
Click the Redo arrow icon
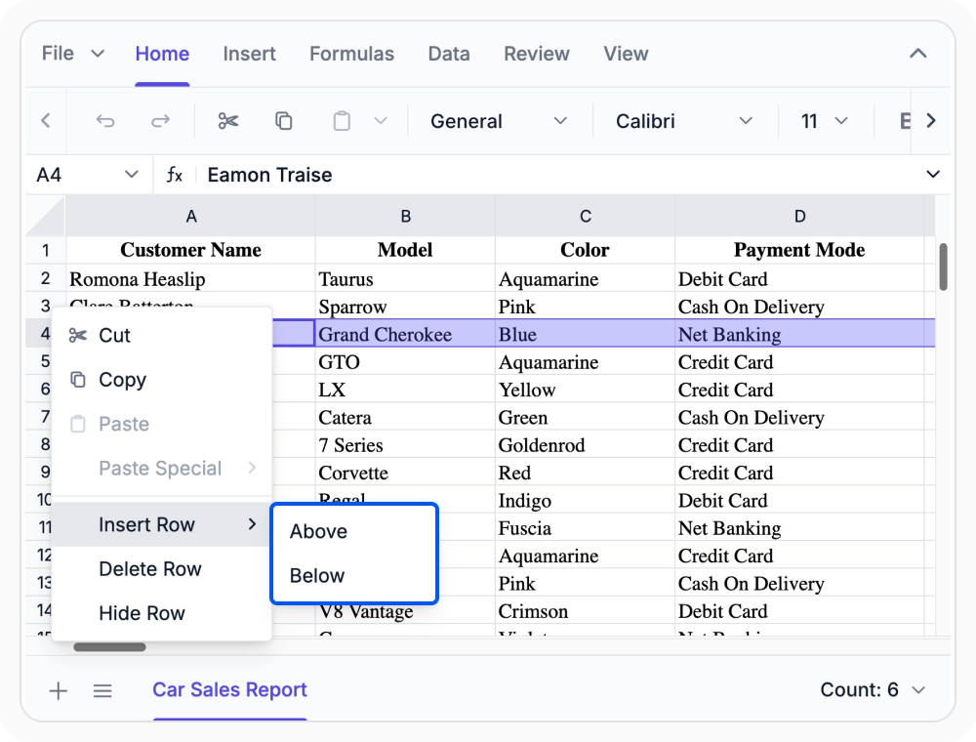pyautogui.click(x=161, y=121)
